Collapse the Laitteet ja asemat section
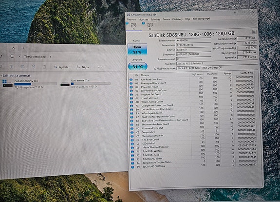 (x=1, y=76)
